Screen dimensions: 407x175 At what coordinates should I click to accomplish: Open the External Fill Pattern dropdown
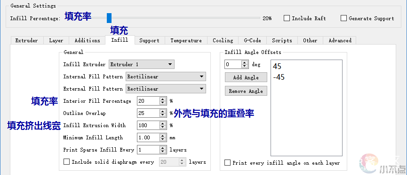(x=166, y=89)
